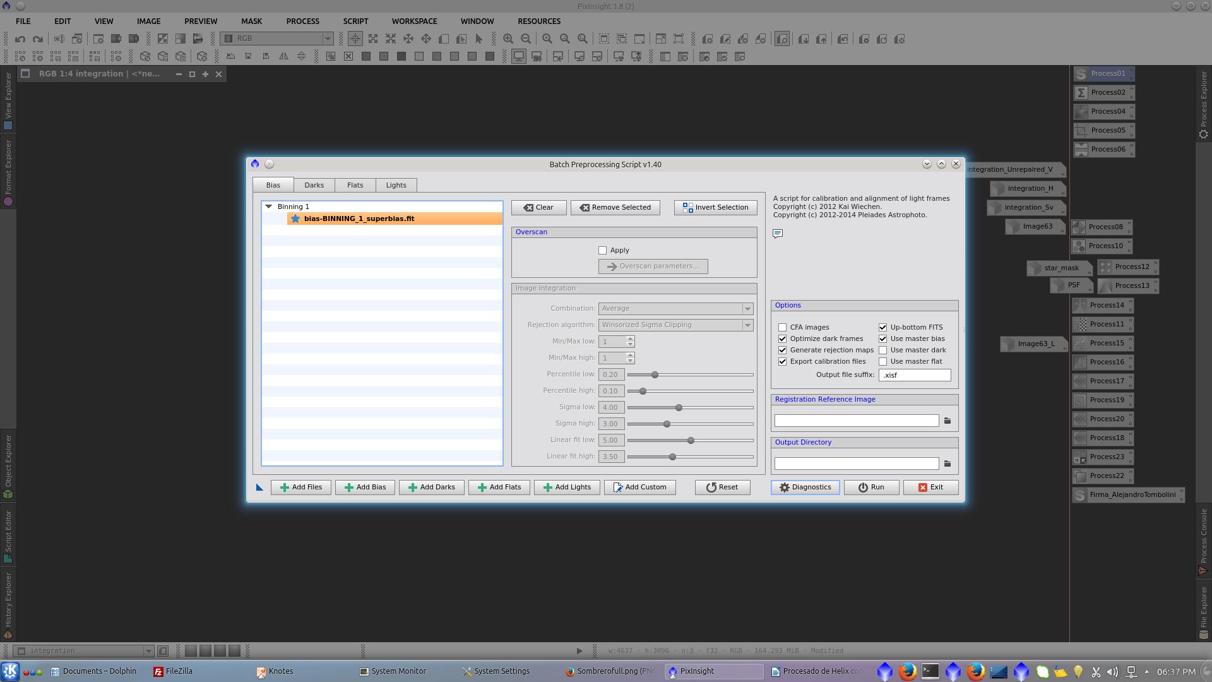Screen dimensions: 1212x682
Task: Click the Min/Max high spinner arrows
Action: [x=630, y=357]
